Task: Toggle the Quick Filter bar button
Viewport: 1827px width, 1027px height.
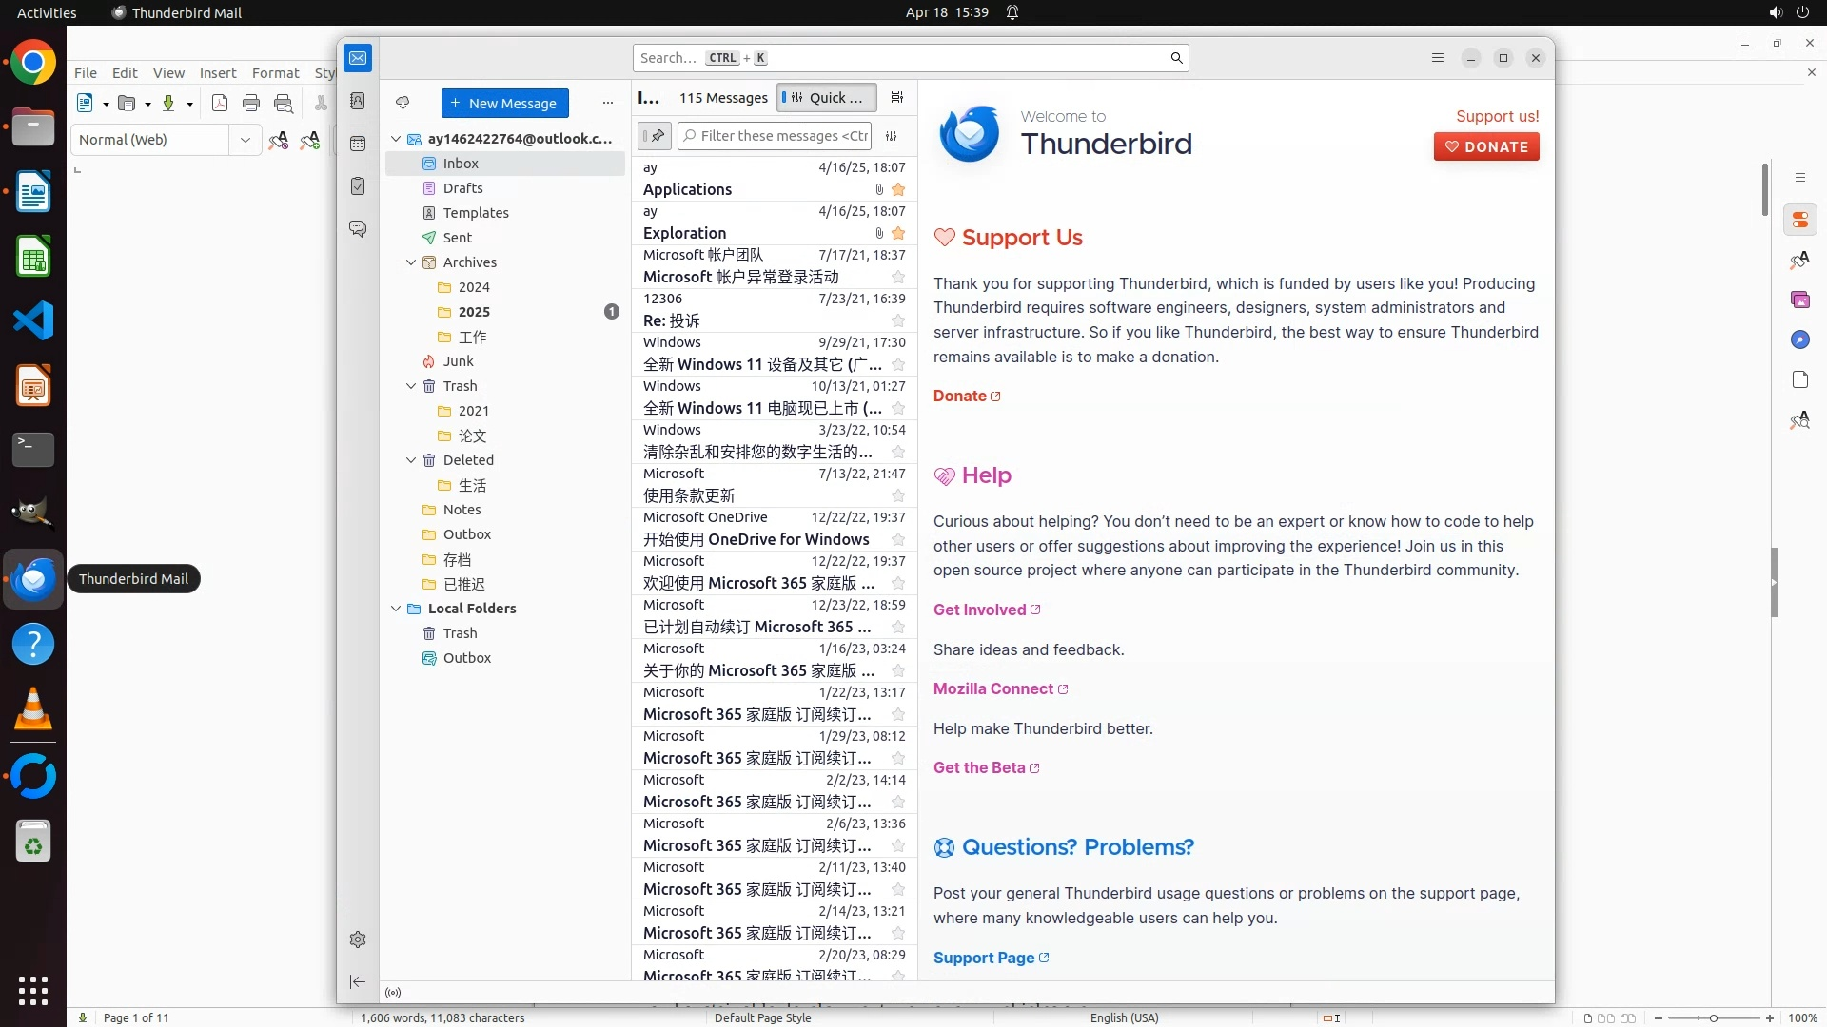Action: (824, 97)
